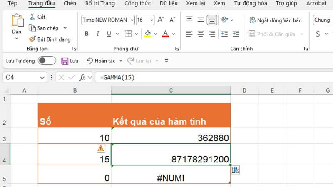This screenshot has height=187, width=333.
Task: Align text left
Action: [x=189, y=34]
